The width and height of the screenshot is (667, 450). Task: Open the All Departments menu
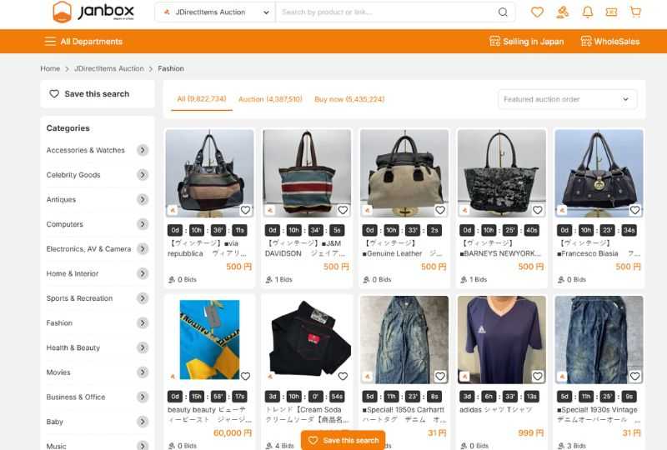tap(83, 42)
